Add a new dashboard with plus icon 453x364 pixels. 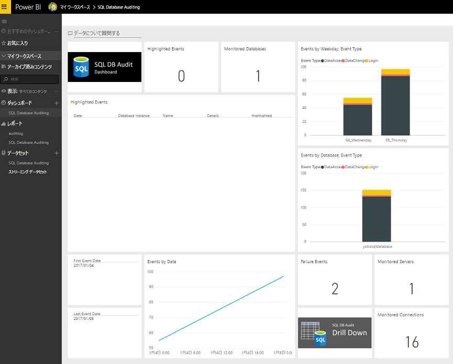tap(57, 103)
